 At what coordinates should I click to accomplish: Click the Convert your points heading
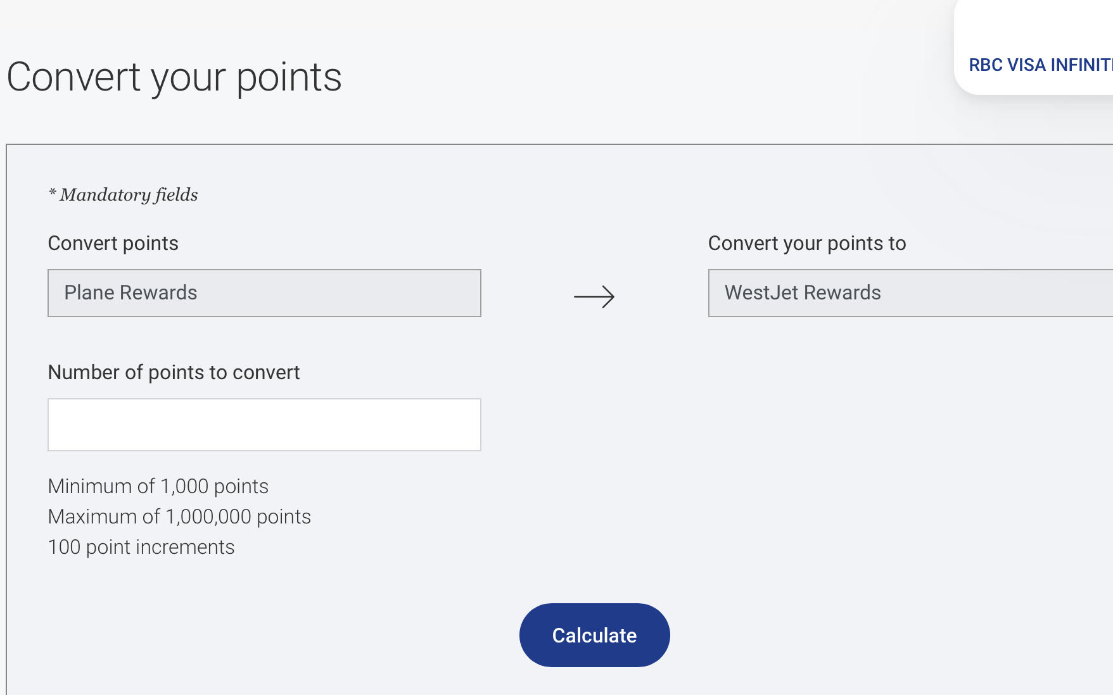pos(175,76)
